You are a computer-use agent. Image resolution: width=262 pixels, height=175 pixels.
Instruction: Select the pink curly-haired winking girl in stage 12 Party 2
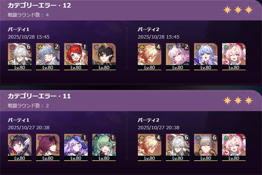click(234, 57)
